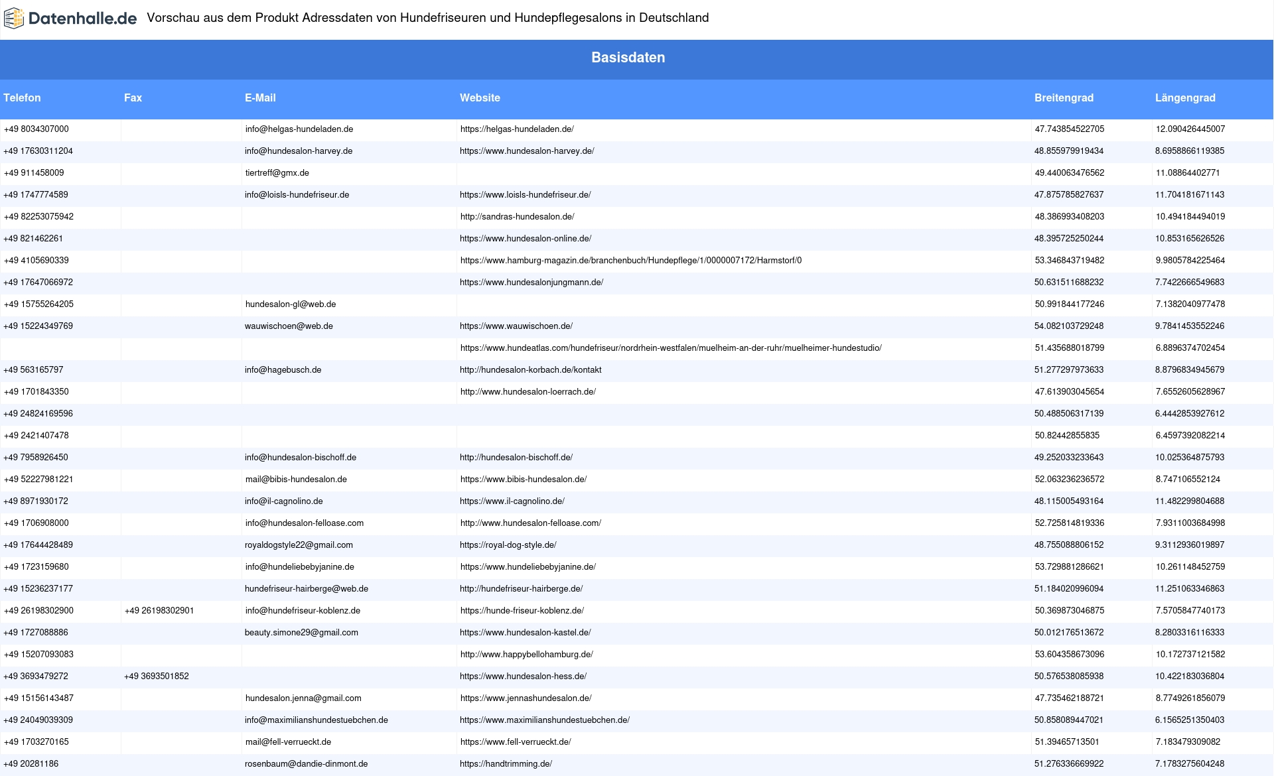
Task: Click email info@loisls-hundefriseur.de
Action: 297,195
